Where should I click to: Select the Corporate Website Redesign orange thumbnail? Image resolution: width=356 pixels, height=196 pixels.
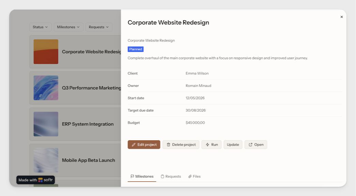46,52
